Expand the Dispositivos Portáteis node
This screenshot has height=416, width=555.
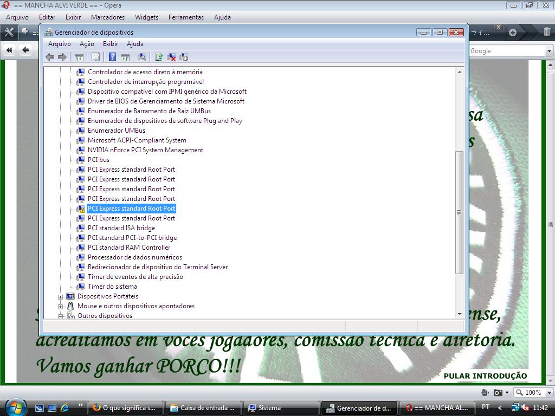tap(61, 297)
